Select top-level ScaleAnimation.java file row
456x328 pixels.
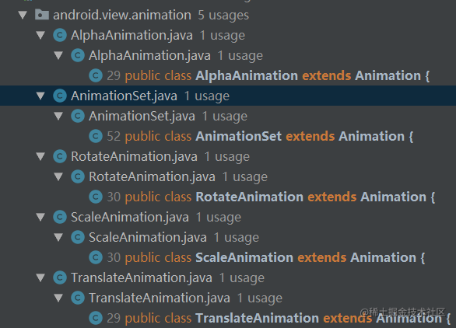(x=228, y=217)
